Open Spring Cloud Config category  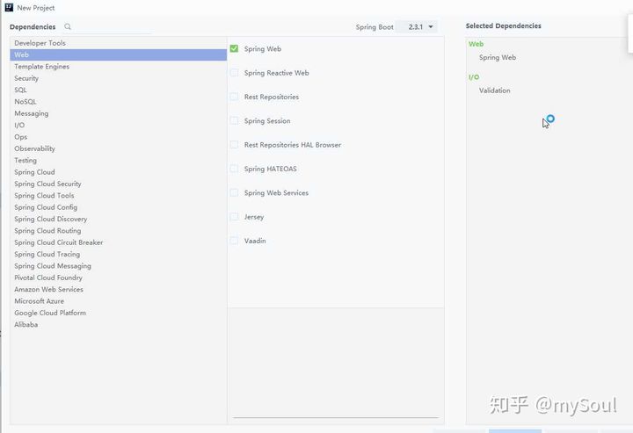click(x=119, y=206)
